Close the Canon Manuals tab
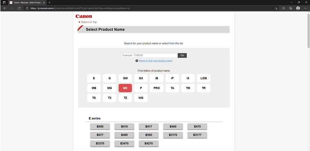310x151 pixels. [x=44, y=3]
